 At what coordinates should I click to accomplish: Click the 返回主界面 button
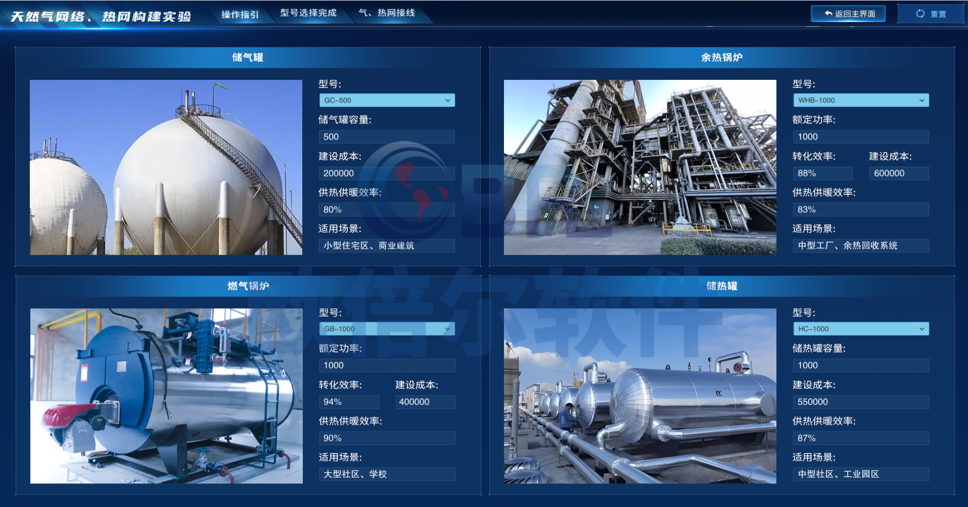coord(848,14)
